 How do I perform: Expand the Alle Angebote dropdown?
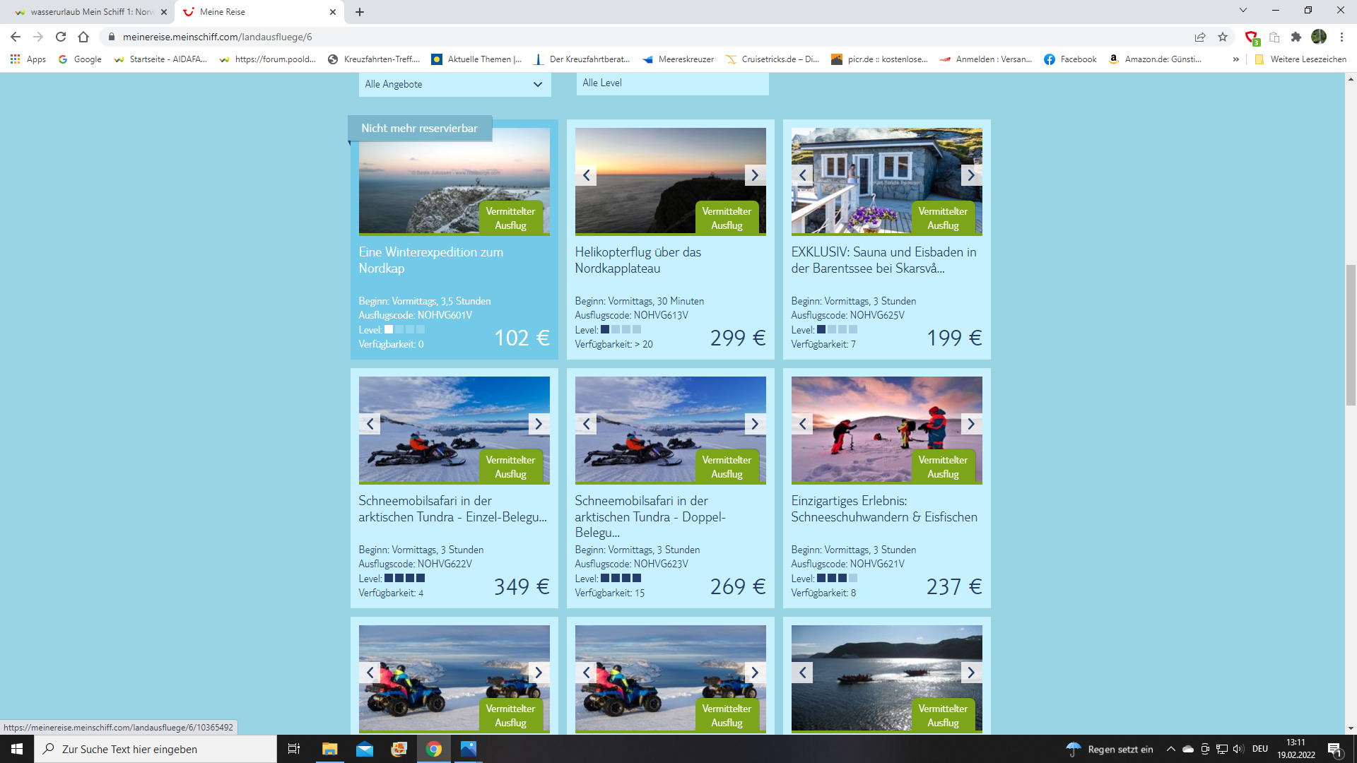click(x=454, y=84)
